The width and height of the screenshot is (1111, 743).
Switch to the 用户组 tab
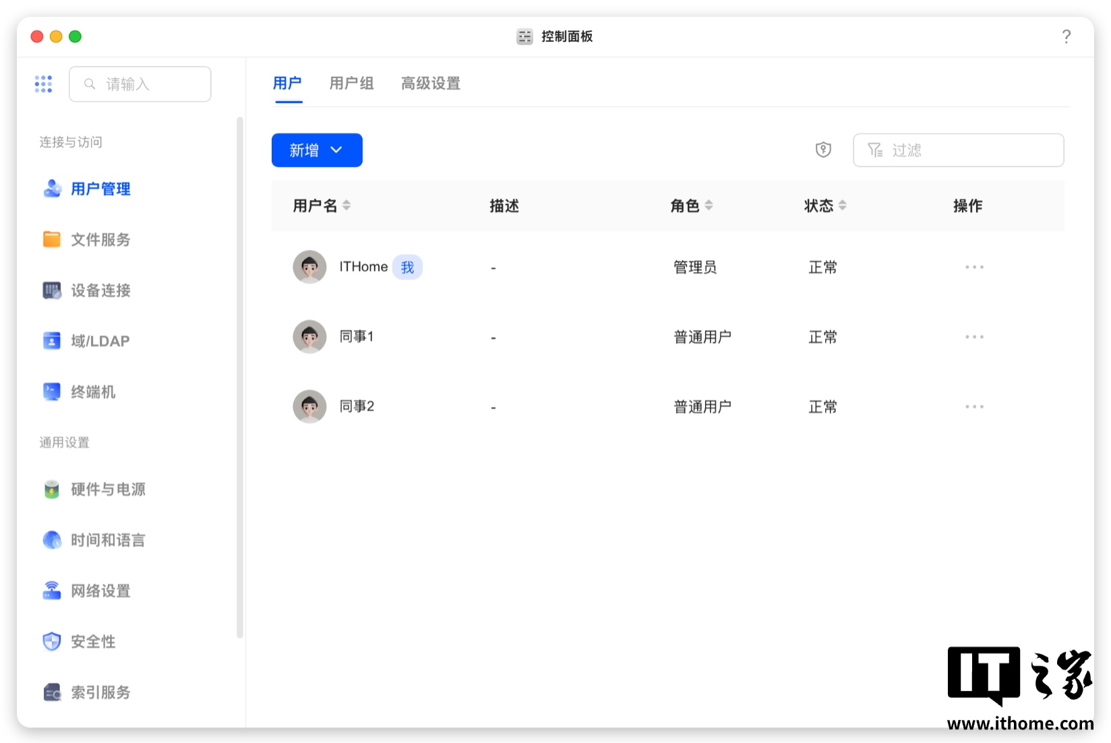pos(351,84)
